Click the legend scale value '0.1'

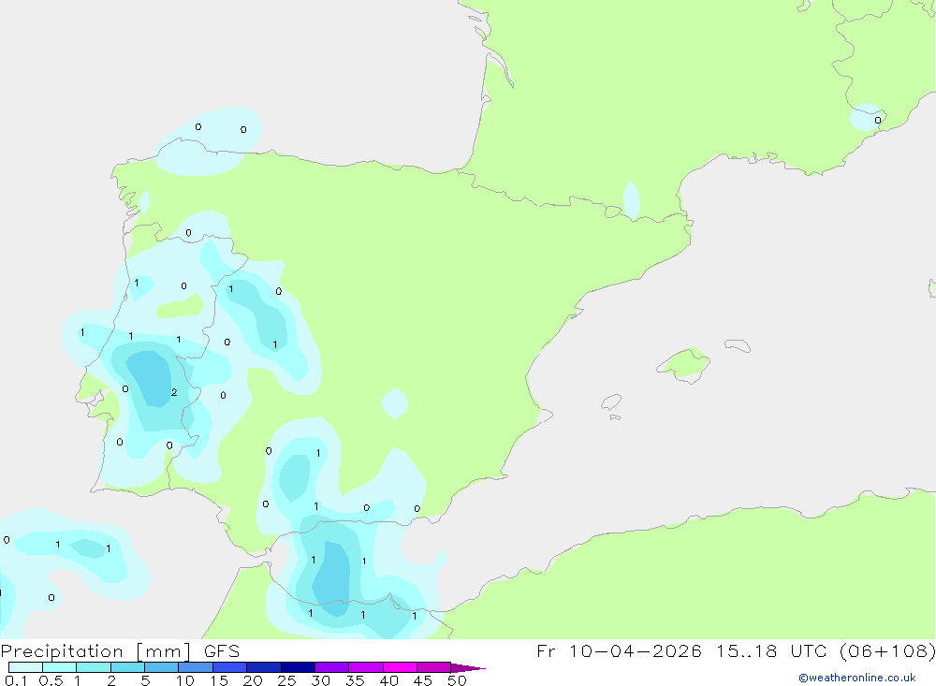16,680
